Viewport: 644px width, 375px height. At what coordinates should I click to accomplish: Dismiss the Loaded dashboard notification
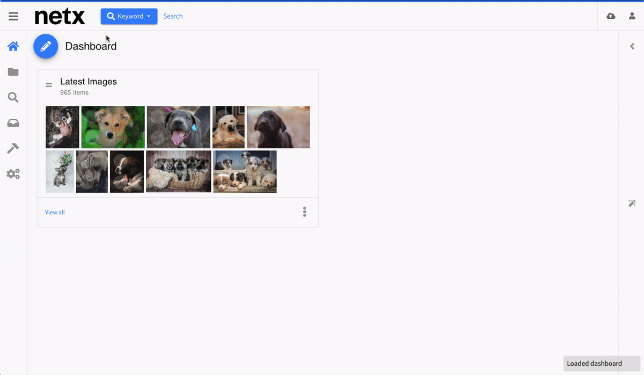(602, 363)
